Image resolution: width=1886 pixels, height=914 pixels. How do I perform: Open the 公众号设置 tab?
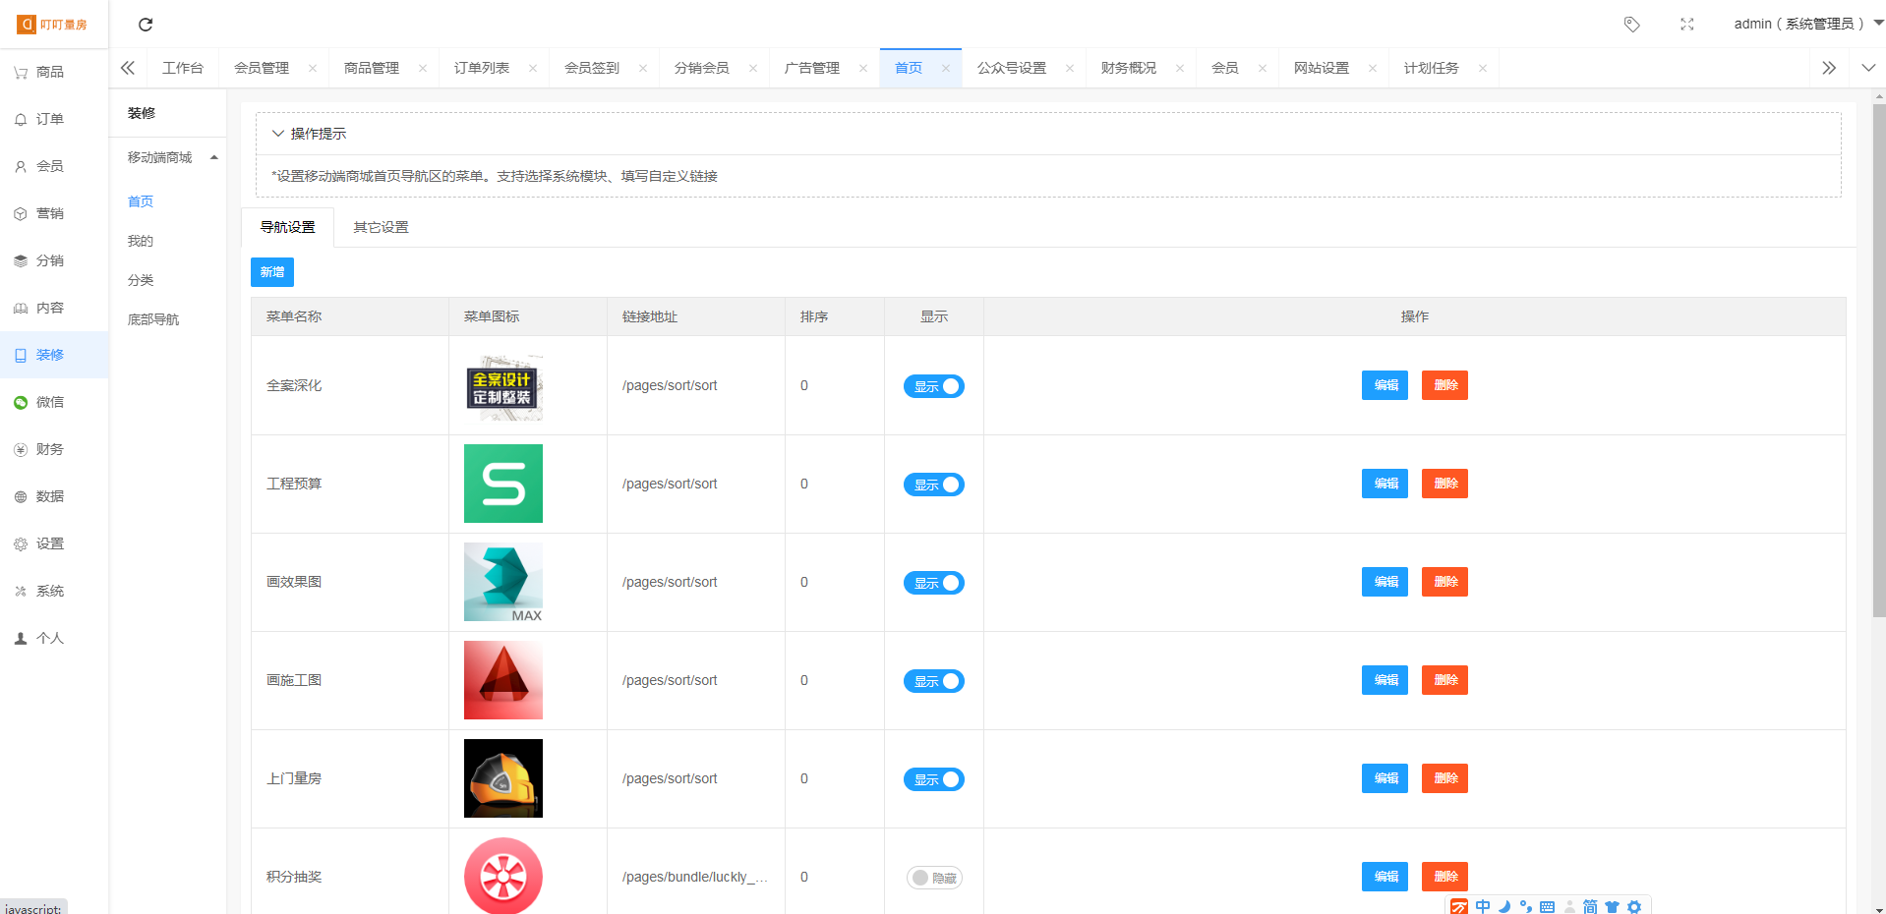1012,68
